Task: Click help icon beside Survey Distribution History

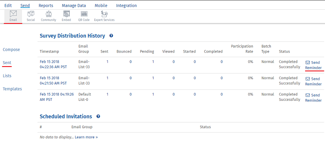Action: [x=111, y=36]
